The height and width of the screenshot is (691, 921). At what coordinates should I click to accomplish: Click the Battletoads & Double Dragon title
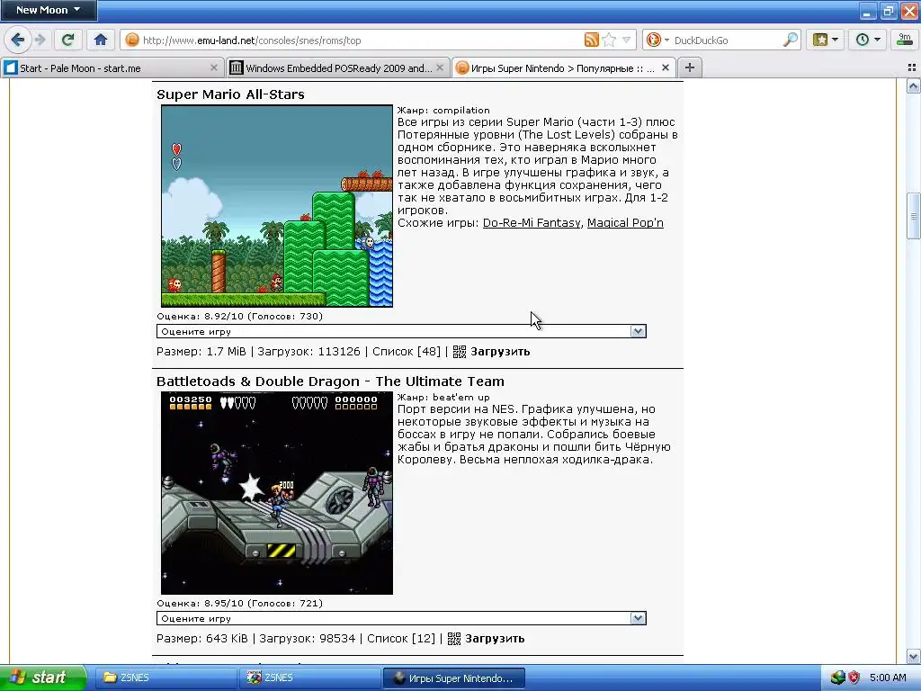tap(330, 381)
